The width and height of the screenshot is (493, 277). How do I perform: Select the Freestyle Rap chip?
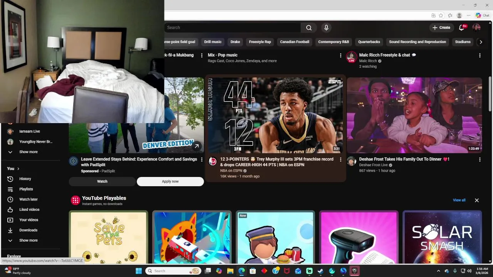coord(260,42)
